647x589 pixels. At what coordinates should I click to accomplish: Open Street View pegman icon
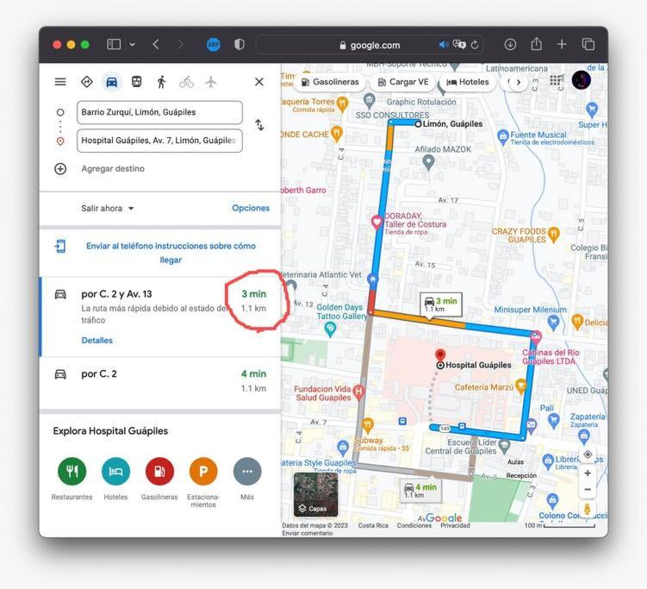click(588, 509)
